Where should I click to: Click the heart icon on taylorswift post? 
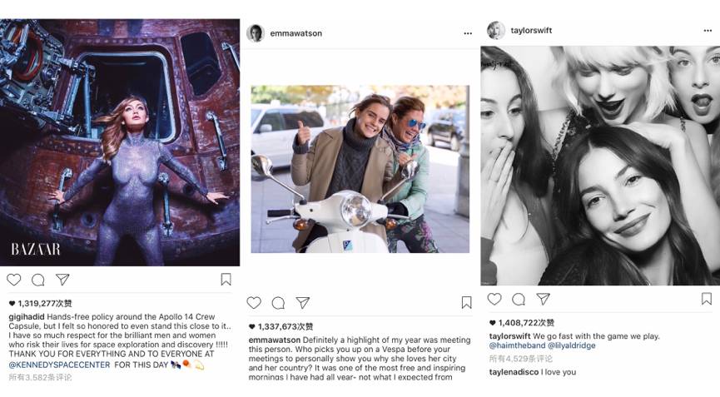(x=494, y=299)
